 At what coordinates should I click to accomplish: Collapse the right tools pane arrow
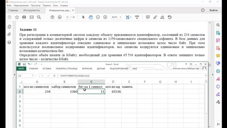[x=212, y=75]
